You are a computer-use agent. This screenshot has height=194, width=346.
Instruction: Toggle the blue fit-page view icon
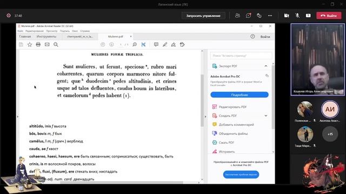point(143,45)
